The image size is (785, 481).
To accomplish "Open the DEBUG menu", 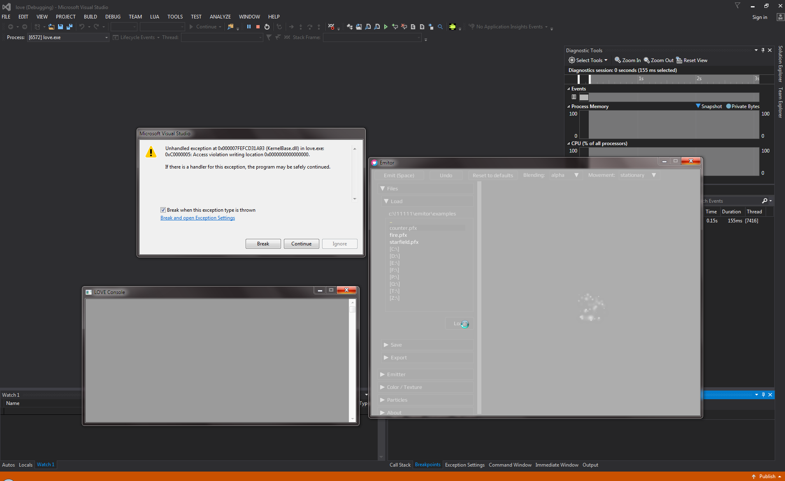I will pos(113,17).
